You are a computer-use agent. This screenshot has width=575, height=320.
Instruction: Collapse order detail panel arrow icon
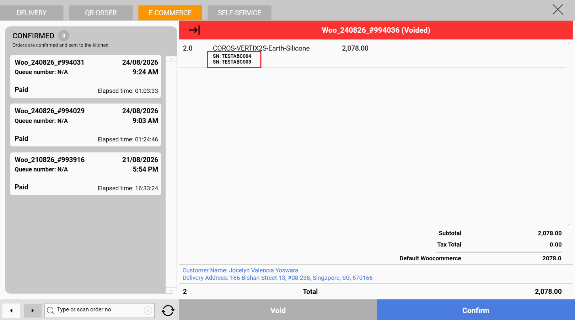coord(194,30)
